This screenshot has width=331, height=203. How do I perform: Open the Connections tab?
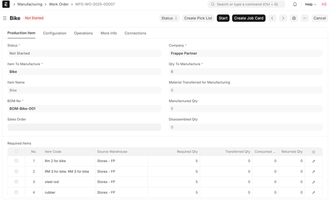tap(135, 33)
